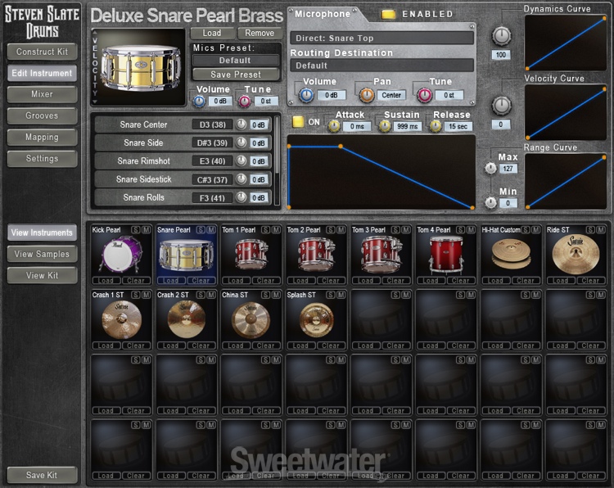Switch to the Grooves page

[42, 115]
